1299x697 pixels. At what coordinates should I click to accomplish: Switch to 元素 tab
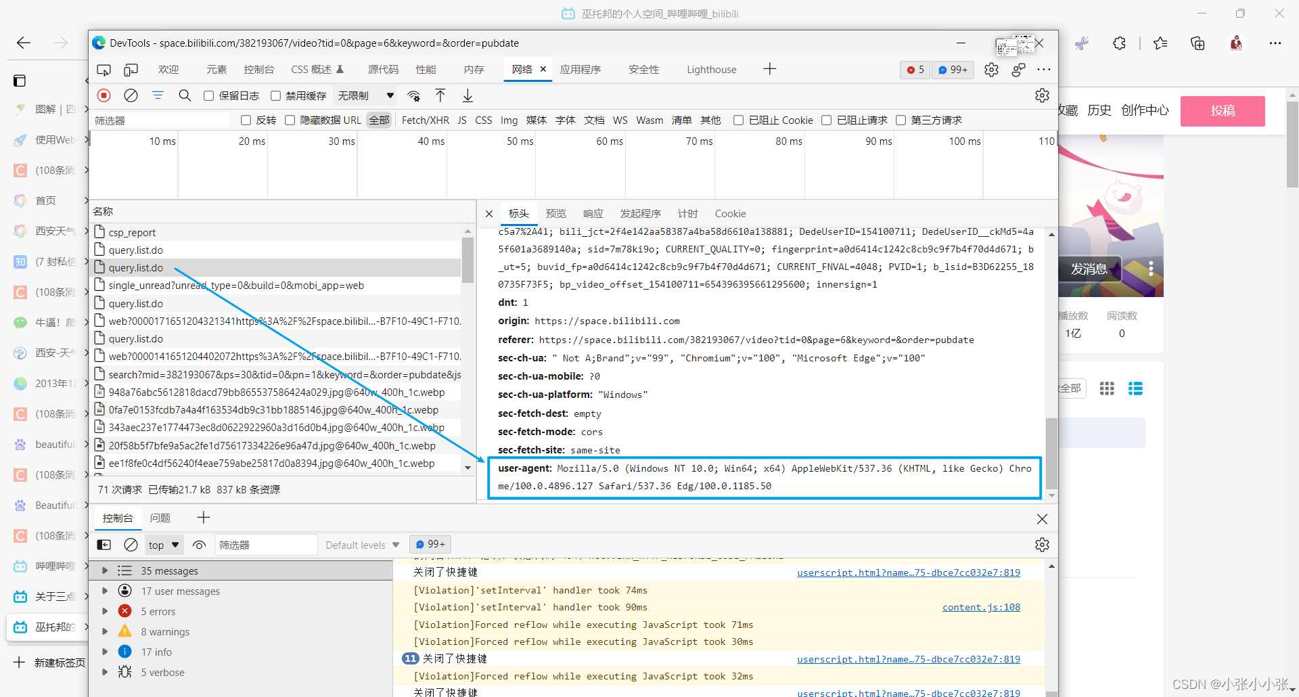(x=216, y=70)
